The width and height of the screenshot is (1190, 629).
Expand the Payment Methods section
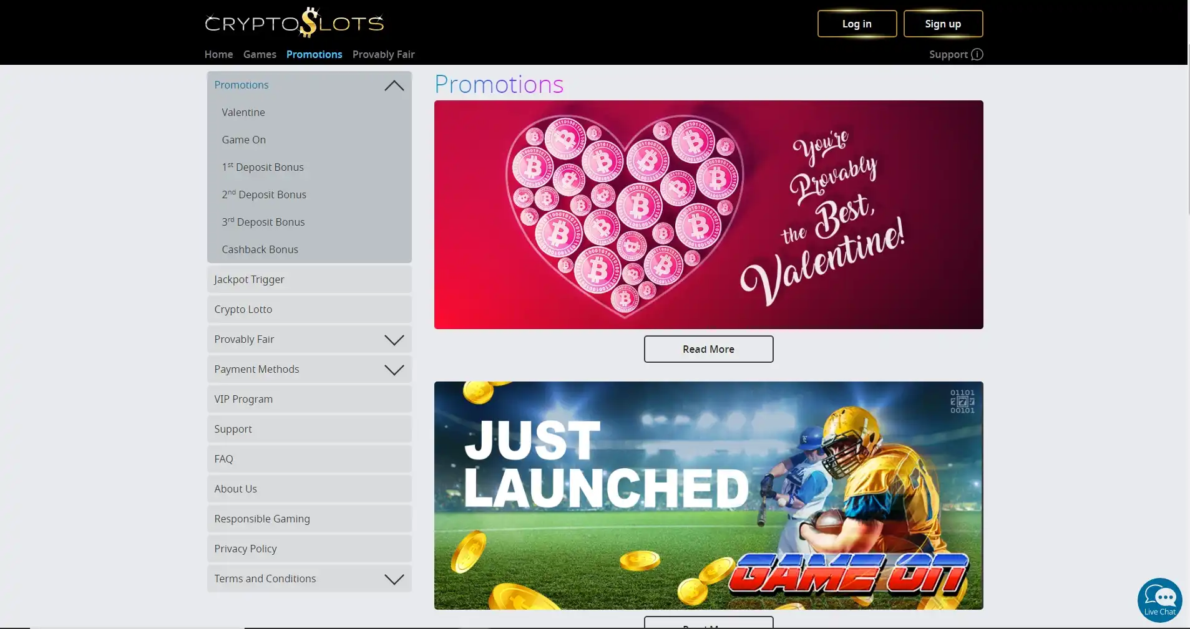point(394,370)
